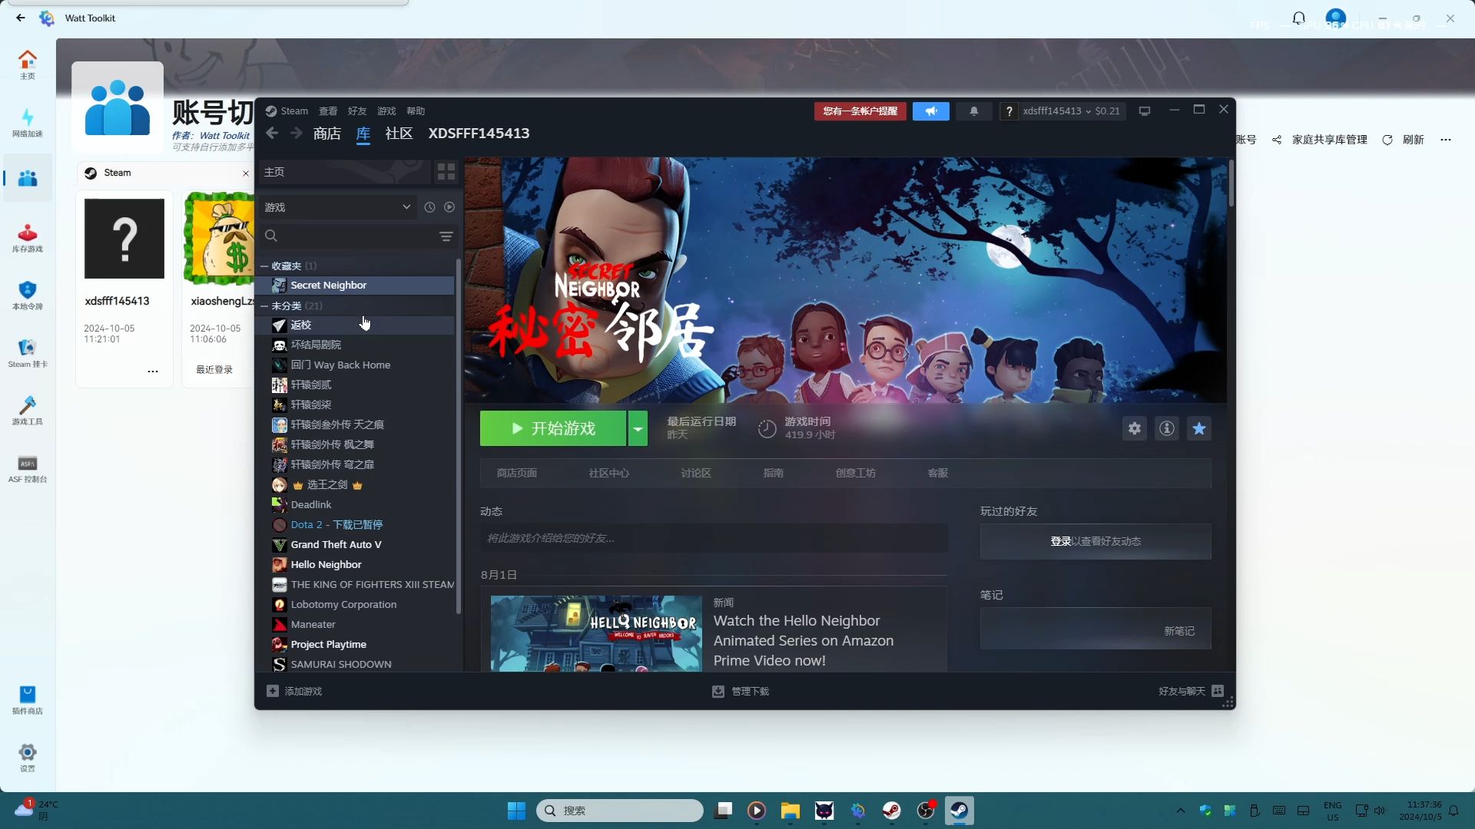Open Watt Toolkit settings gear
The height and width of the screenshot is (829, 1475).
[x=28, y=757]
